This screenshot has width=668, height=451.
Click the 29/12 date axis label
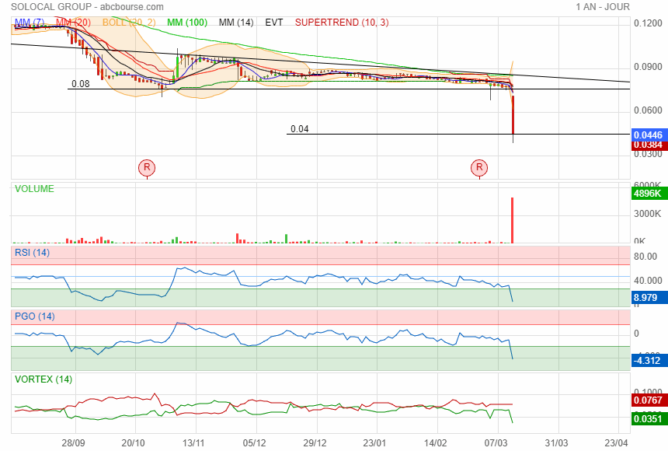pos(315,443)
